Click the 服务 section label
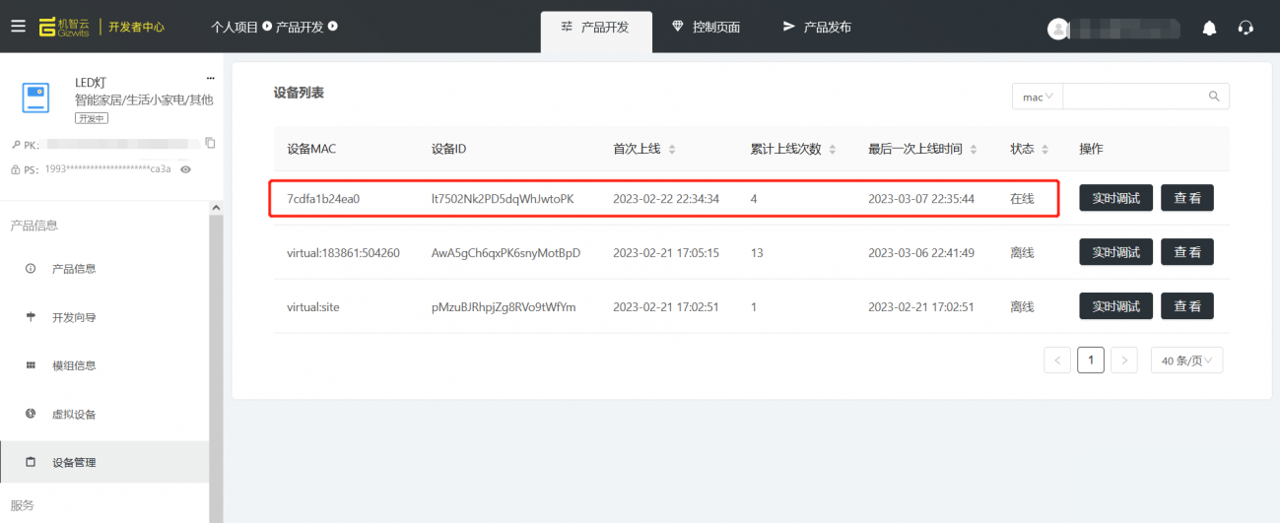Viewport: 1280px width, 523px height. coord(22,505)
